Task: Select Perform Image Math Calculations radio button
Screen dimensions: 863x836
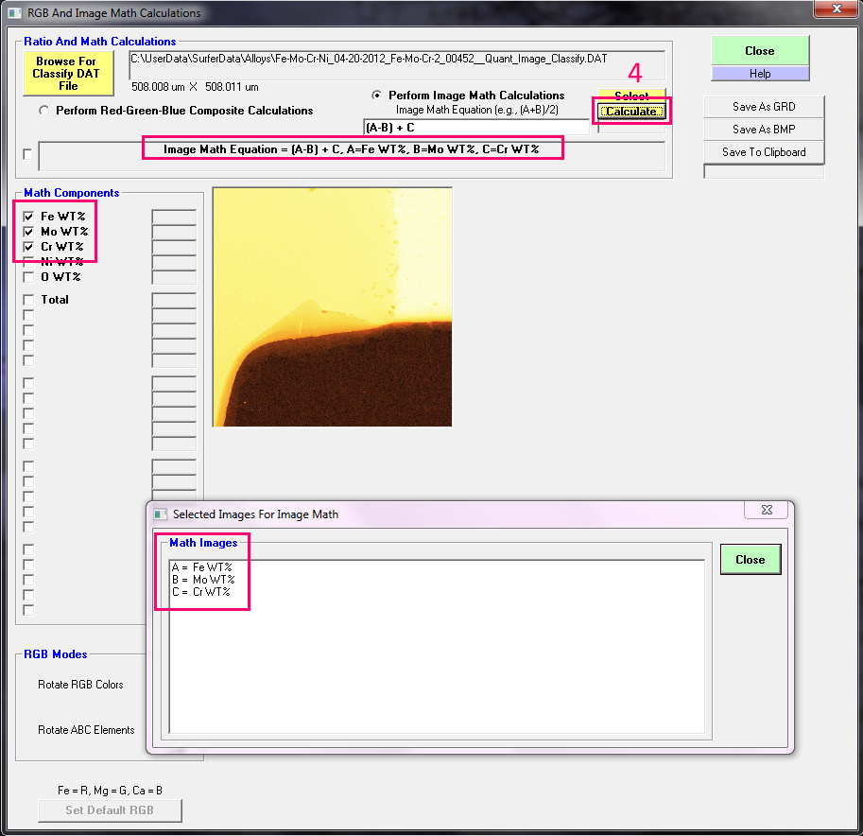Action: (378, 96)
